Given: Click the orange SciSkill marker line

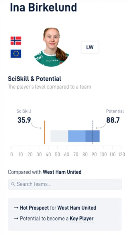Looking at the screenshot, I should point(44,132).
